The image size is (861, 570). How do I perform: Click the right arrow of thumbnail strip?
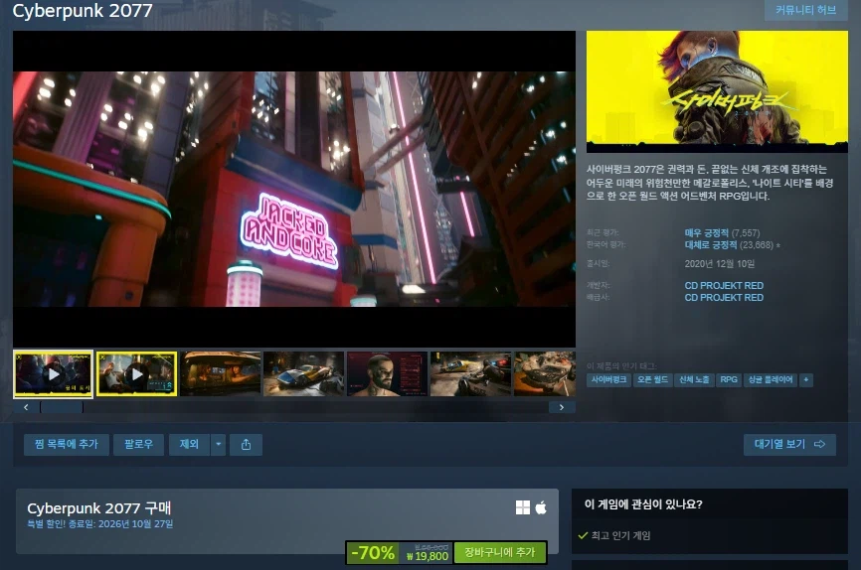click(x=561, y=407)
